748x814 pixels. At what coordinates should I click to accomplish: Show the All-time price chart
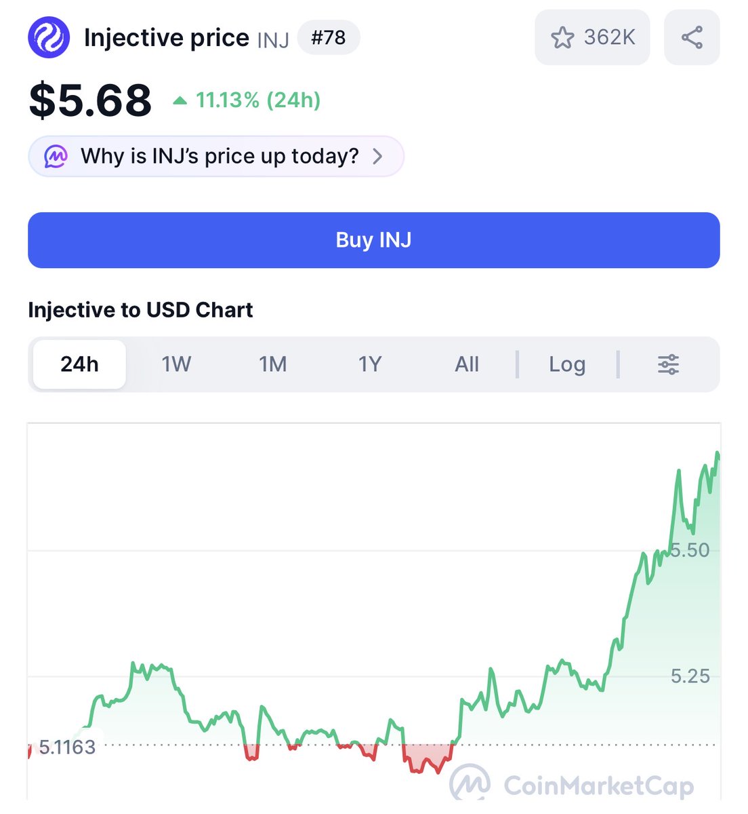[x=467, y=364]
